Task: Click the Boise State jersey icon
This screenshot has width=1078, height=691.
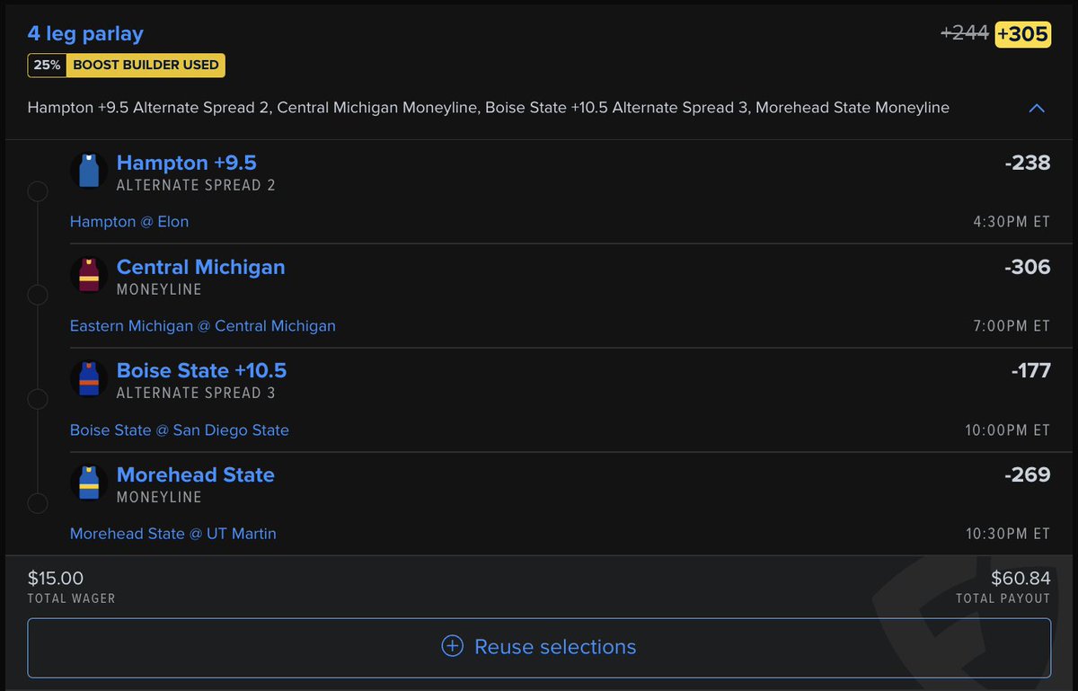Action: pyautogui.click(x=89, y=379)
